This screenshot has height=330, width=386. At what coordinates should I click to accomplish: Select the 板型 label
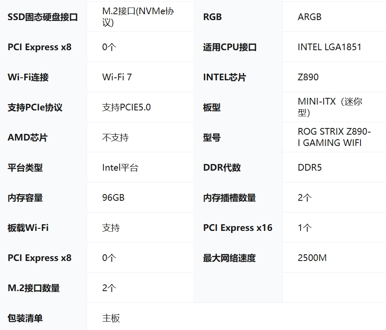212,107
